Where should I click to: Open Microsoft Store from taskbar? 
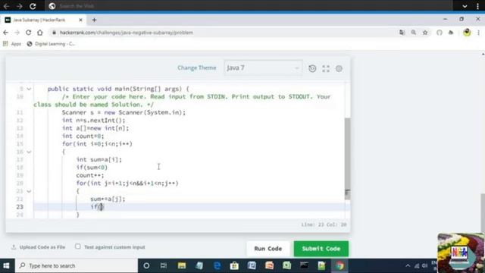click(234, 265)
